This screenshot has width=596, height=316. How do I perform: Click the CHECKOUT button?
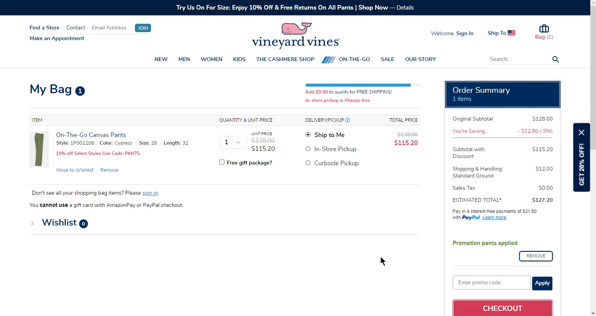point(503,308)
